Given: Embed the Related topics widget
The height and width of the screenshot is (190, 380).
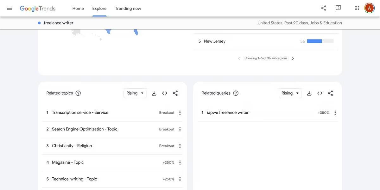Looking at the screenshot, I should point(165,93).
